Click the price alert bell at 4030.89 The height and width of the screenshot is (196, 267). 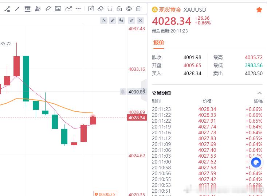tap(123, 92)
